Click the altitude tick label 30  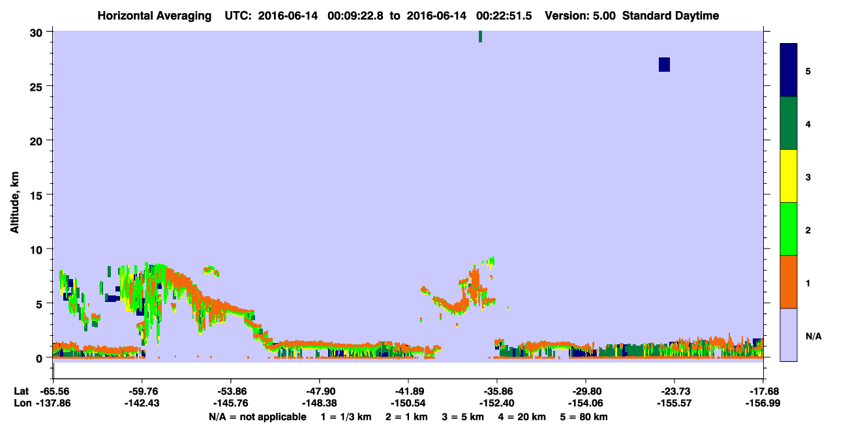point(37,32)
